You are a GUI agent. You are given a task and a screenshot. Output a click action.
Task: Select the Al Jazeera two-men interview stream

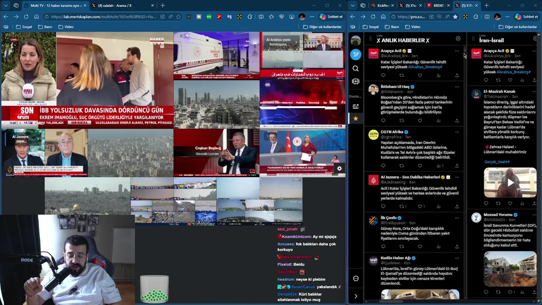(x=44, y=152)
